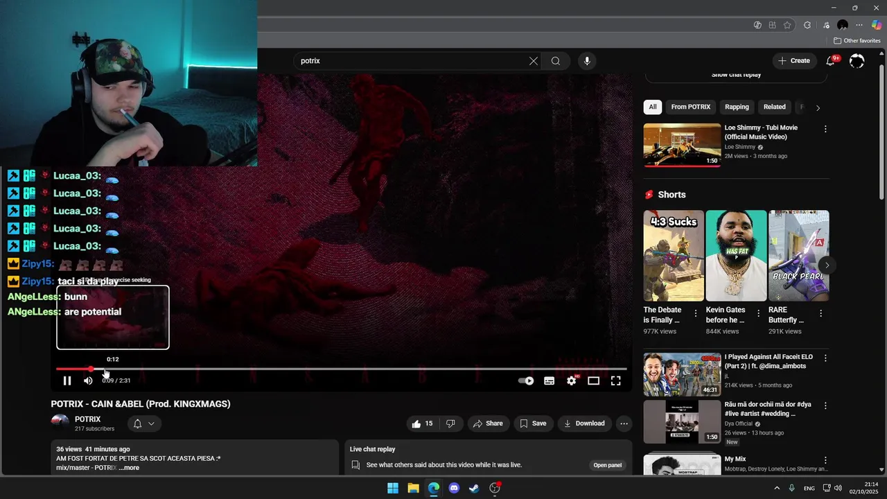The height and width of the screenshot is (499, 887).
Task: Clear the search box with X icon
Action: [x=534, y=61]
